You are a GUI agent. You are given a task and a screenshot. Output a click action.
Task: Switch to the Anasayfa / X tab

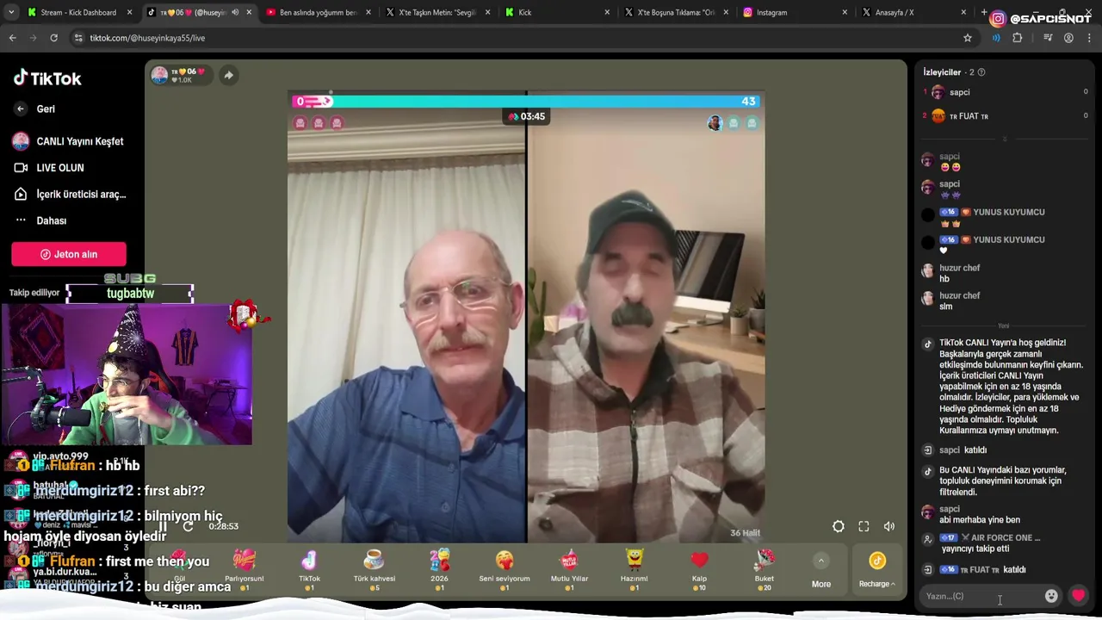tap(914, 12)
